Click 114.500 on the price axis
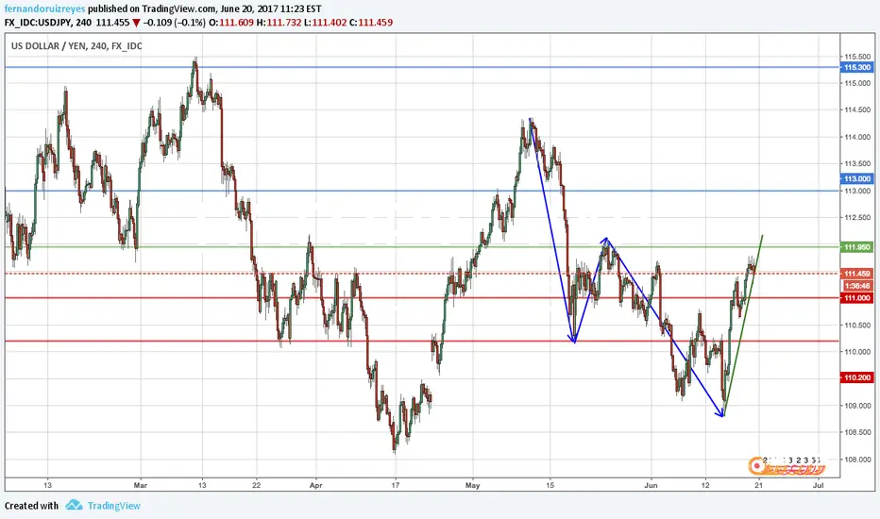The image size is (880, 519). coord(857,110)
